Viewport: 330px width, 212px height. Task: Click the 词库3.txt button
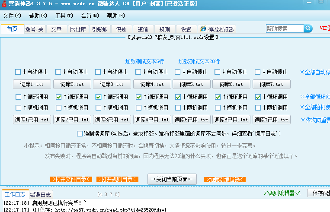112,84
